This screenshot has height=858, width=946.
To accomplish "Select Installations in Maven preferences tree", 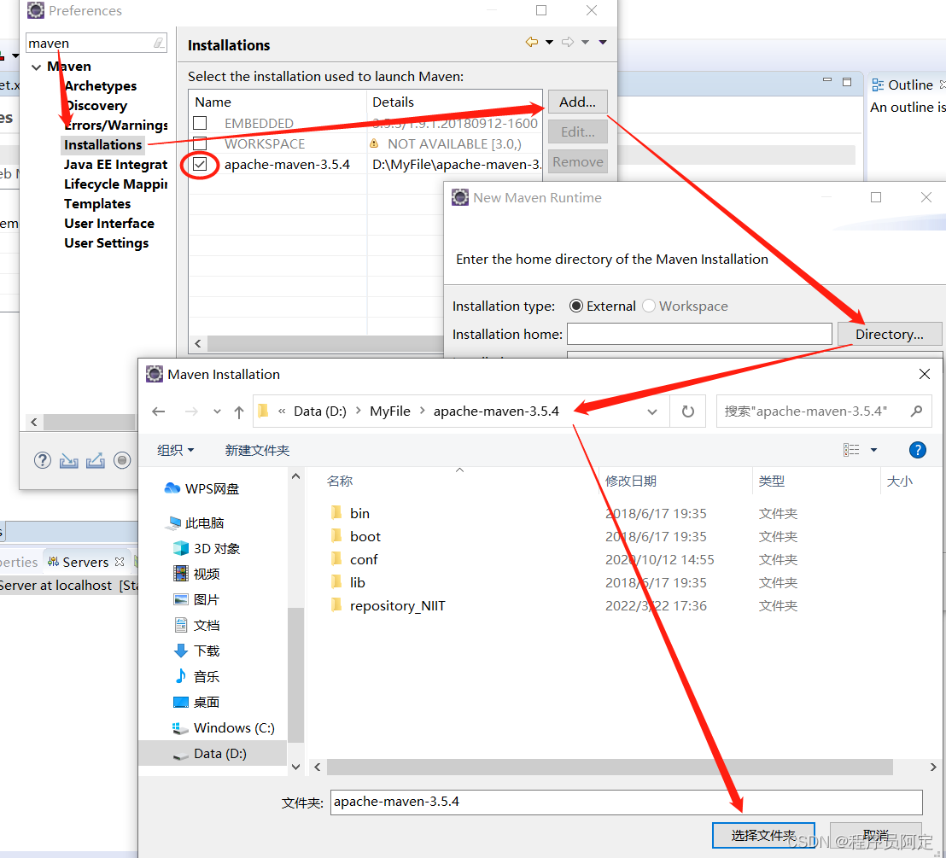I will click(x=103, y=145).
